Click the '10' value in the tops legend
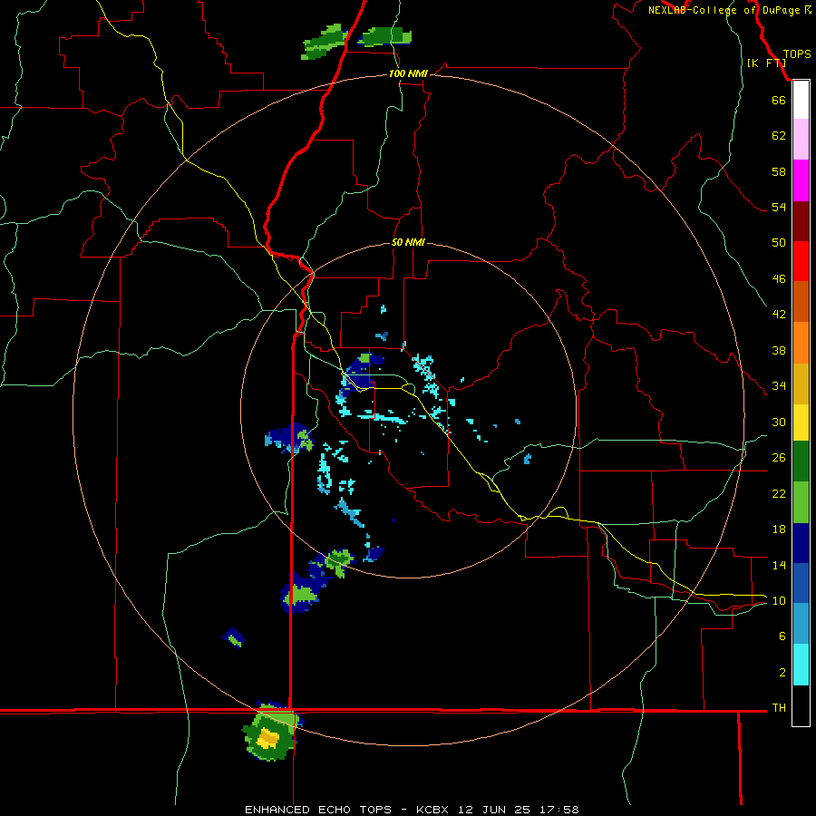 point(779,601)
